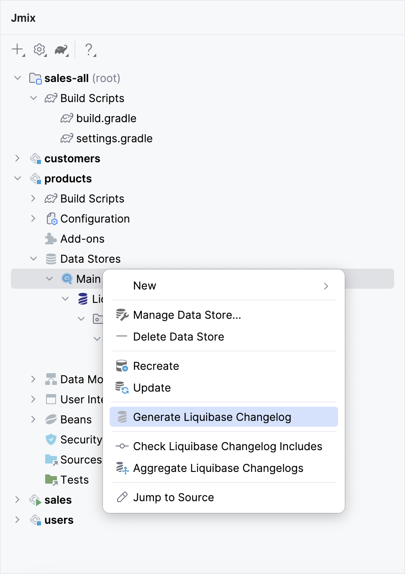Click the help question-mark icon
The image size is (405, 574).
(x=88, y=49)
